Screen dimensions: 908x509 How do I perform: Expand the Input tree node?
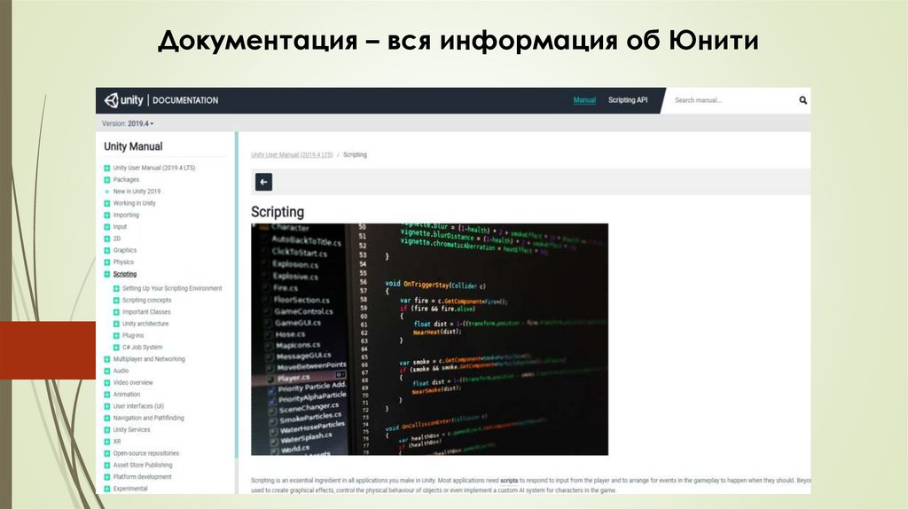coord(107,227)
